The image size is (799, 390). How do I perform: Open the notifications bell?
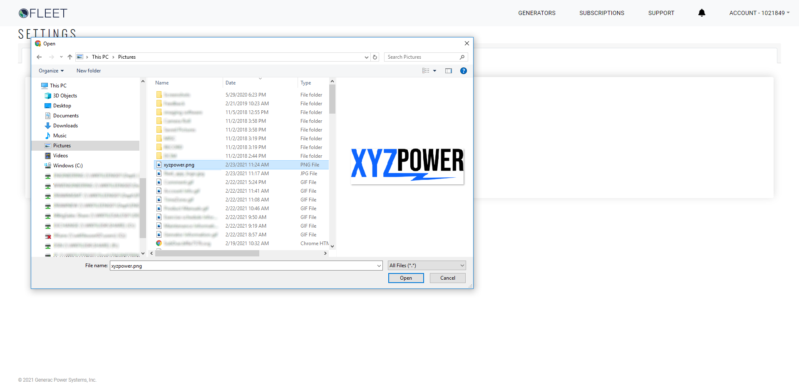click(702, 13)
